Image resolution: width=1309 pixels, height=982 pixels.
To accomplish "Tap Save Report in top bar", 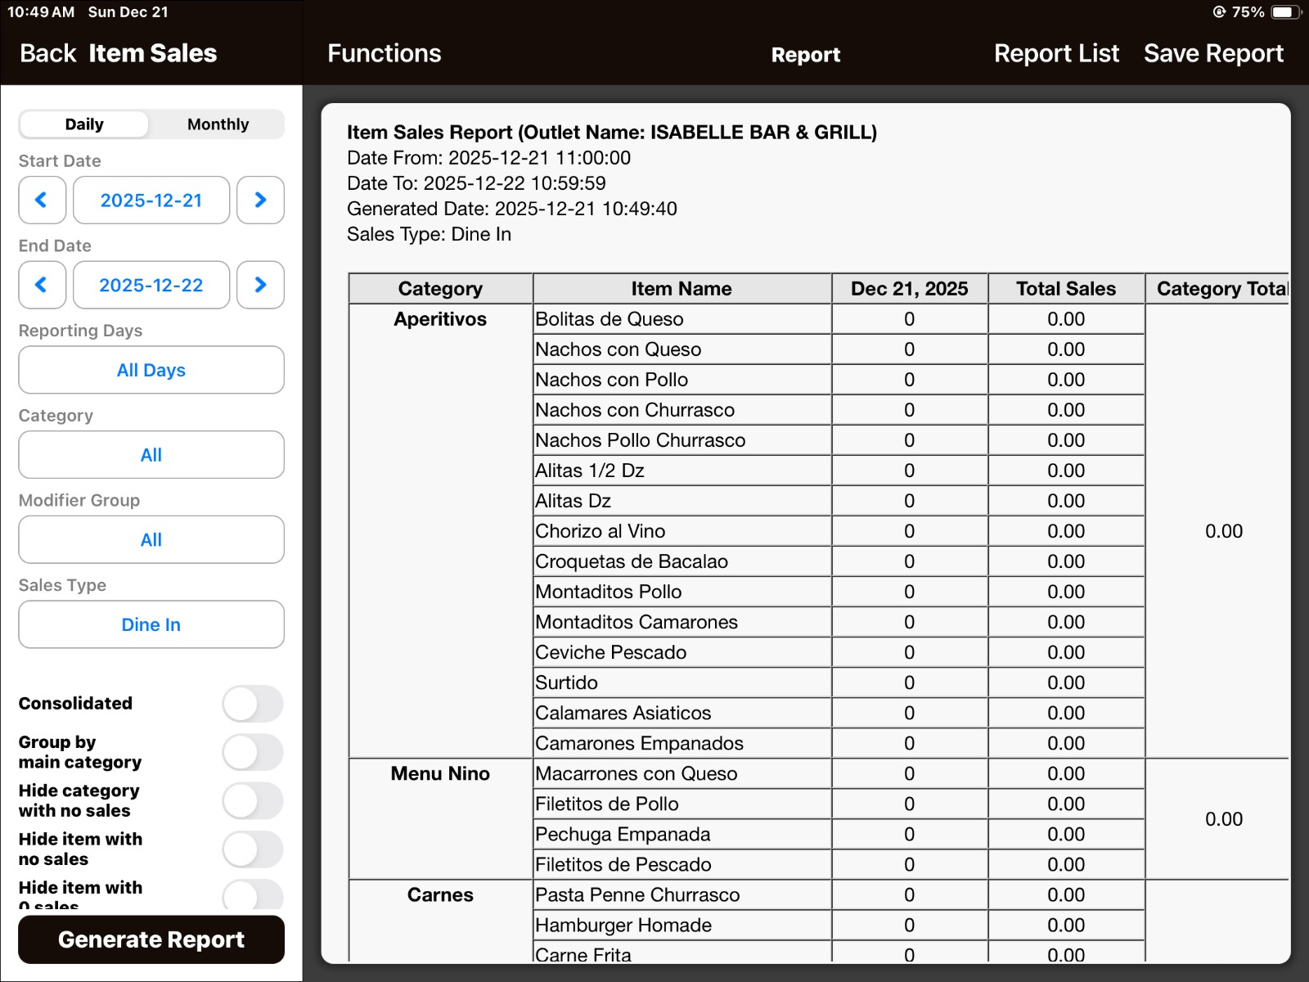I will tap(1213, 54).
